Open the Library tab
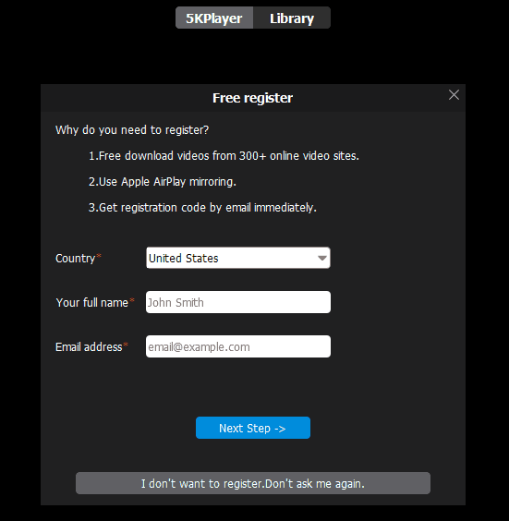The height and width of the screenshot is (521, 509). point(292,18)
